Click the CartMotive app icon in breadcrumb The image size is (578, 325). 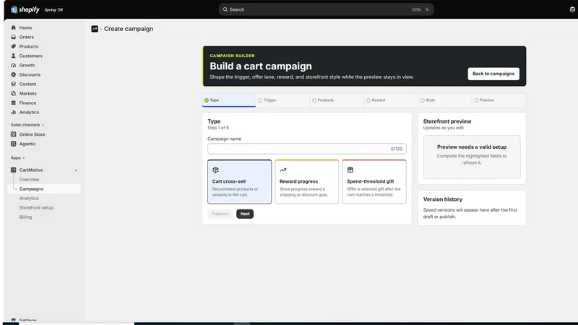point(95,29)
